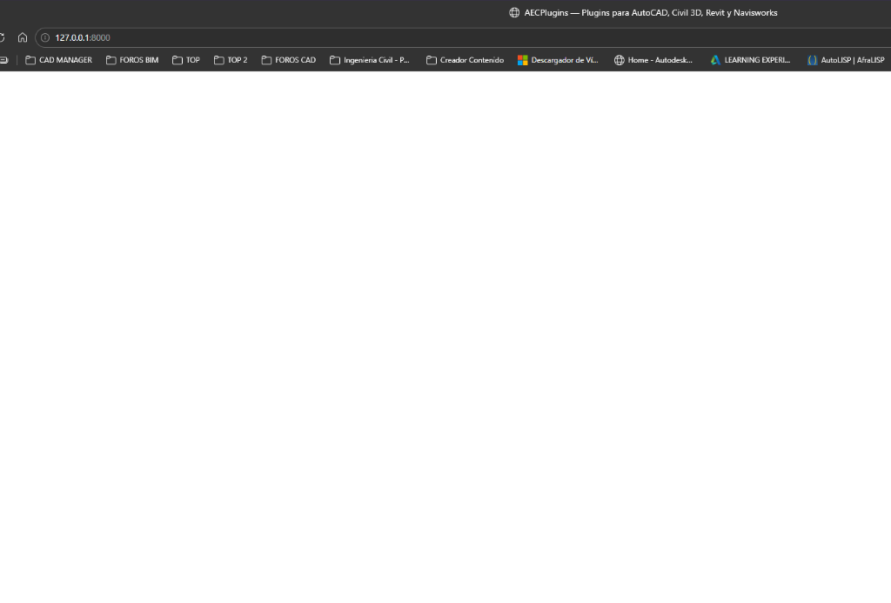Open the TOP 2 bookmarks folder
The height and width of the screenshot is (603, 891).
point(231,60)
